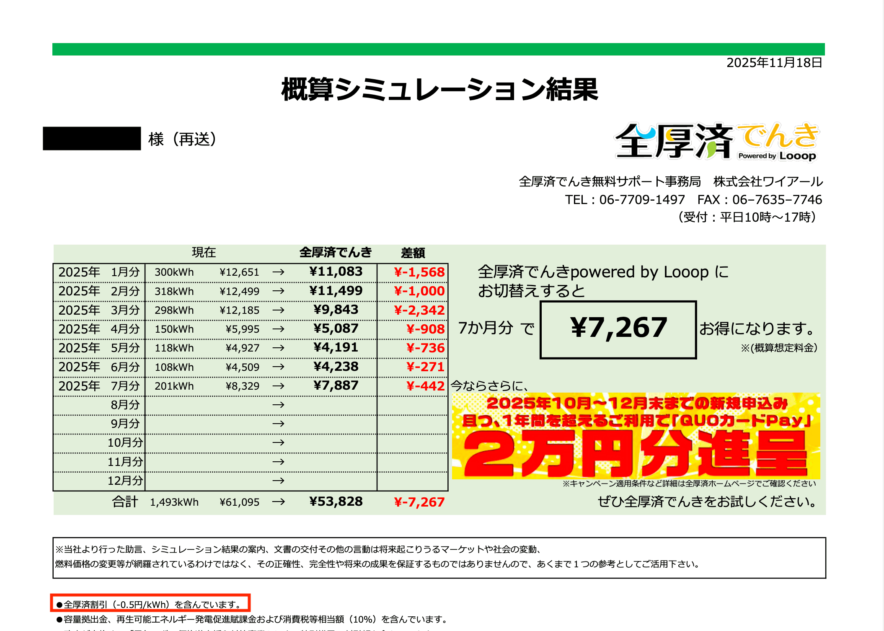Click the Powered by Looop badge
Screen dimensions: 884x631
pyautogui.click(x=777, y=156)
